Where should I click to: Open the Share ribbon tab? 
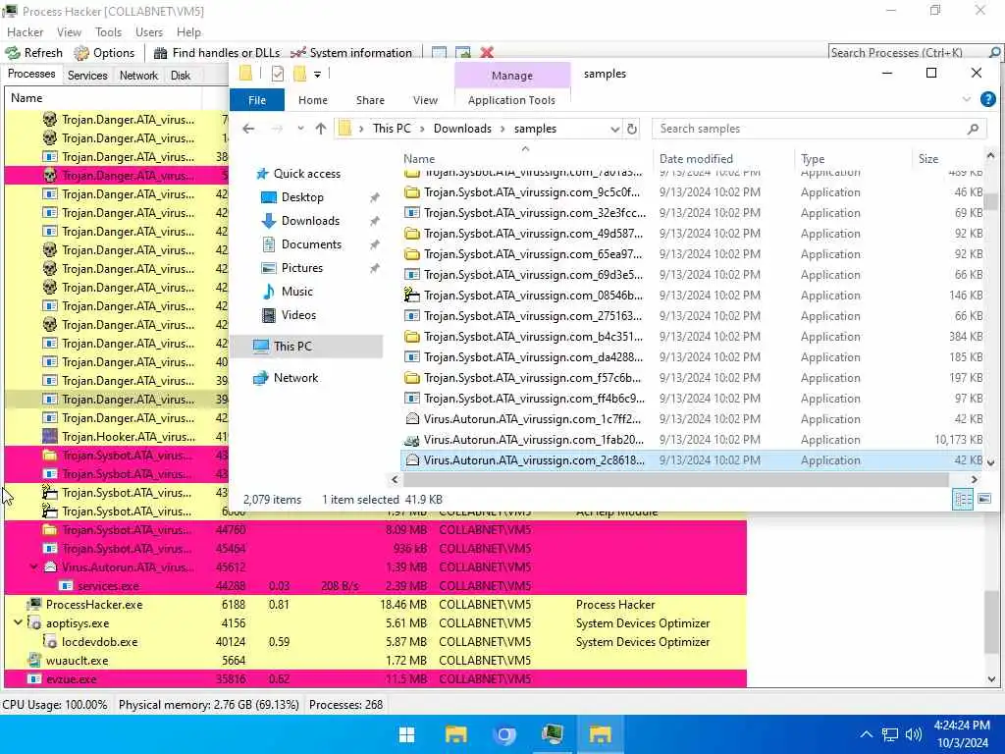[x=370, y=100]
